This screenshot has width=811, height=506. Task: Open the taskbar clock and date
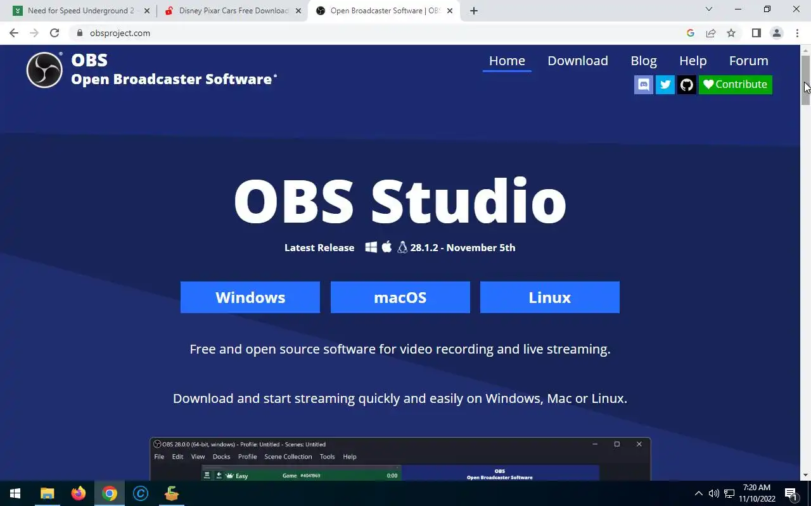pyautogui.click(x=757, y=493)
